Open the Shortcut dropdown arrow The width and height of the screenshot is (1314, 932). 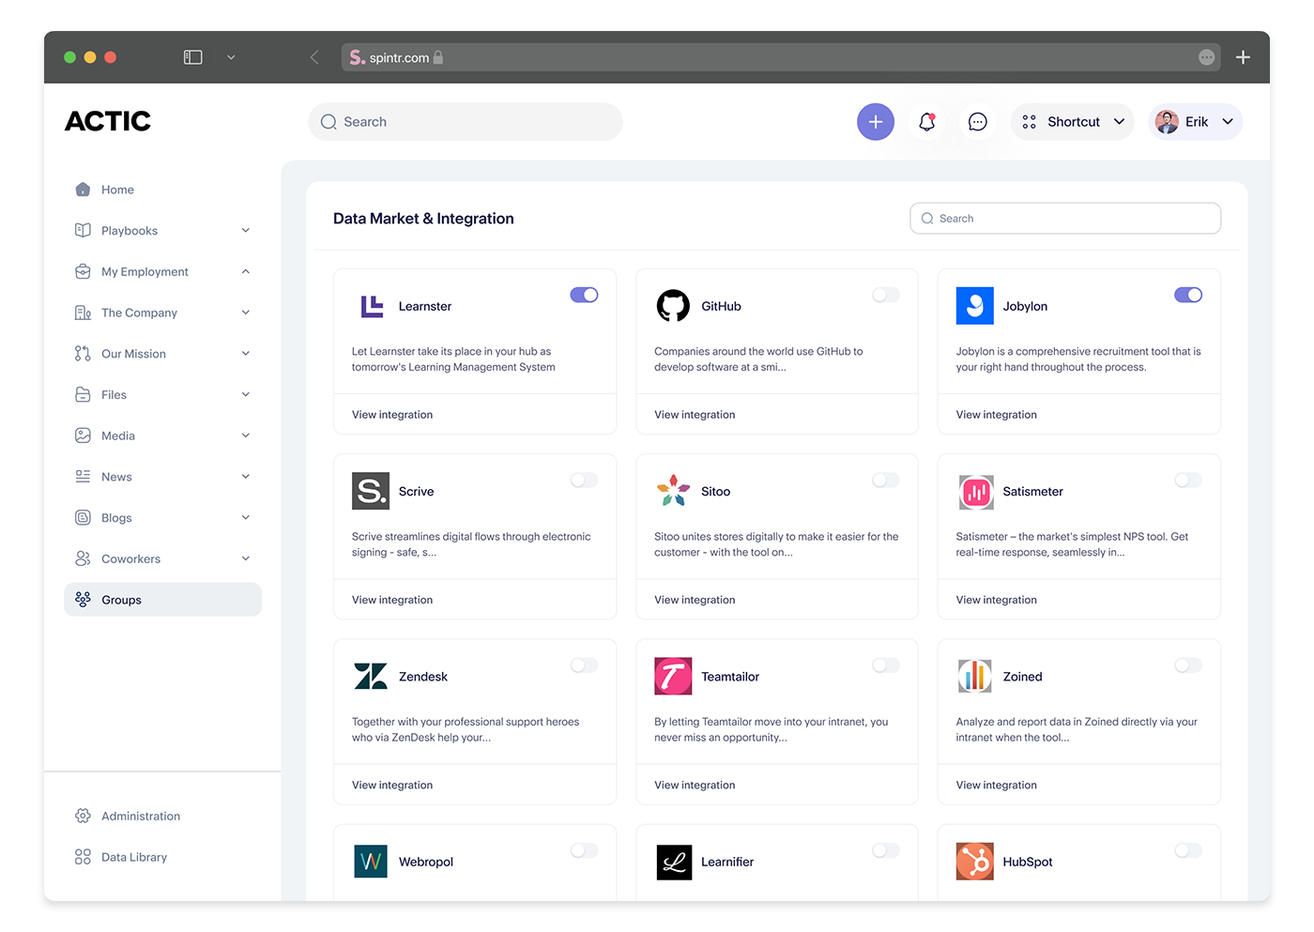[1120, 122]
